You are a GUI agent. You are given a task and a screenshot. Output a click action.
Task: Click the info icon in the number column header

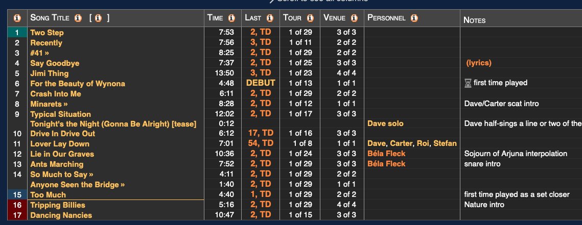pos(17,18)
